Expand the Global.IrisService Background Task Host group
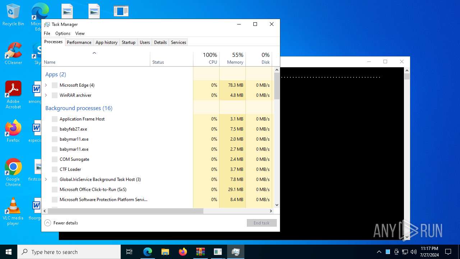The height and width of the screenshot is (259, 460). 46,180
